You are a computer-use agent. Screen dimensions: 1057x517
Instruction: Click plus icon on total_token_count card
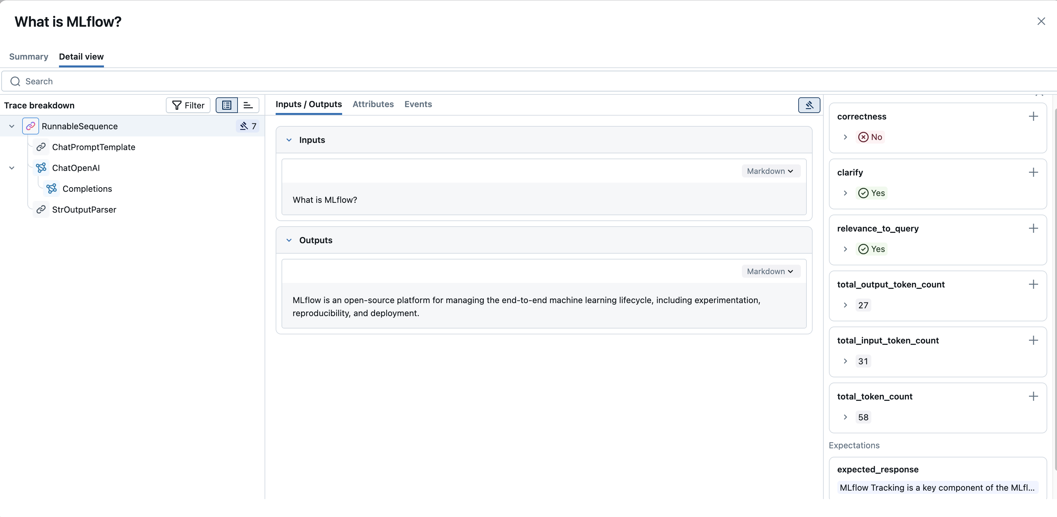1033,396
